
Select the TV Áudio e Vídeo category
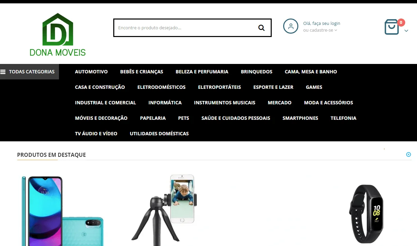[96, 134]
